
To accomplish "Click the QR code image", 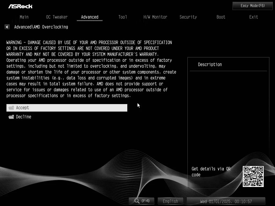I will [x=253, y=176].
